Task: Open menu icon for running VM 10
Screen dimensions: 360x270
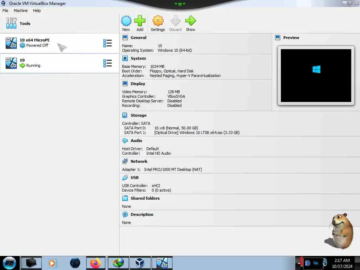Action: [x=108, y=63]
